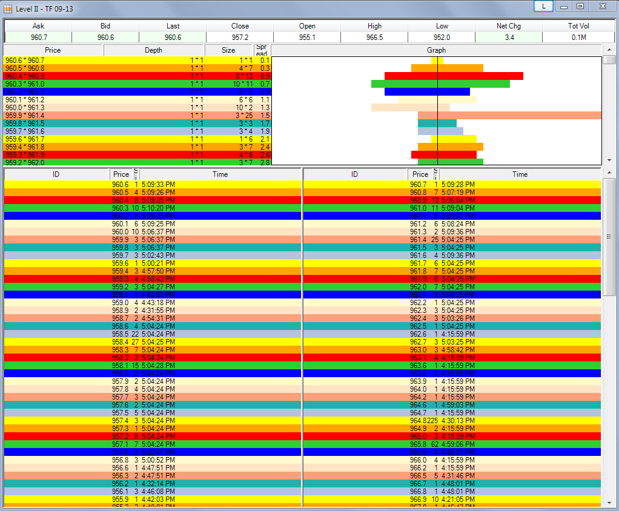619x511 pixels.
Task: Click the Close column header
Action: [240, 26]
